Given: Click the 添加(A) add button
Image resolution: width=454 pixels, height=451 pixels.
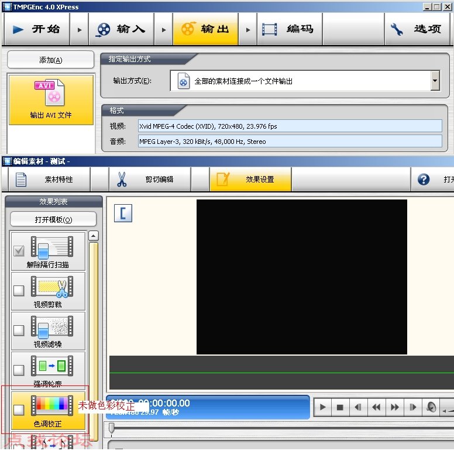Looking at the screenshot, I should [x=51, y=60].
